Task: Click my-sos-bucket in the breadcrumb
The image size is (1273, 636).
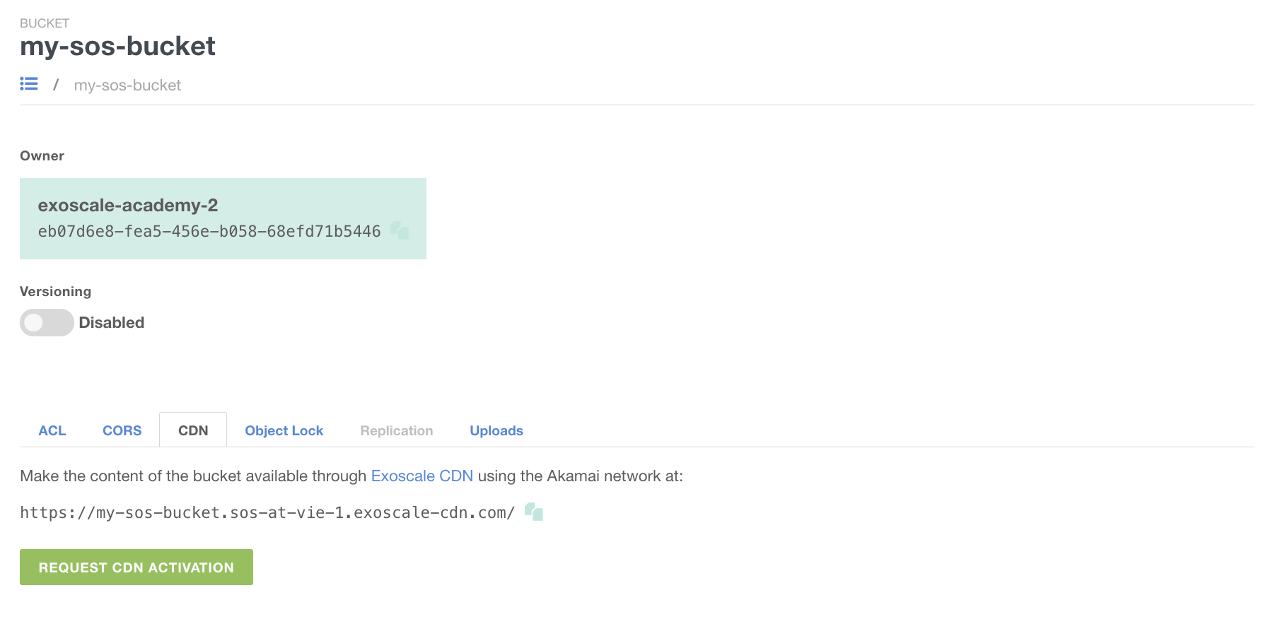Action: tap(127, 86)
